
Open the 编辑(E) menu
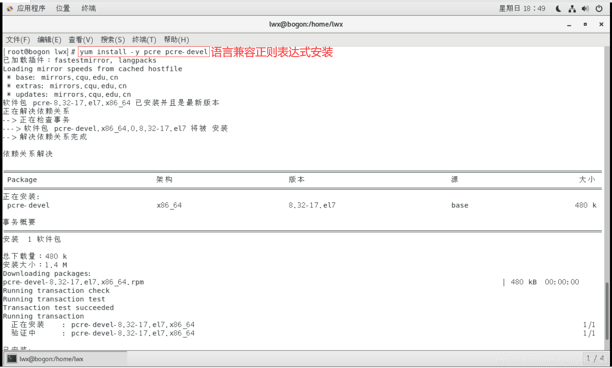point(49,40)
